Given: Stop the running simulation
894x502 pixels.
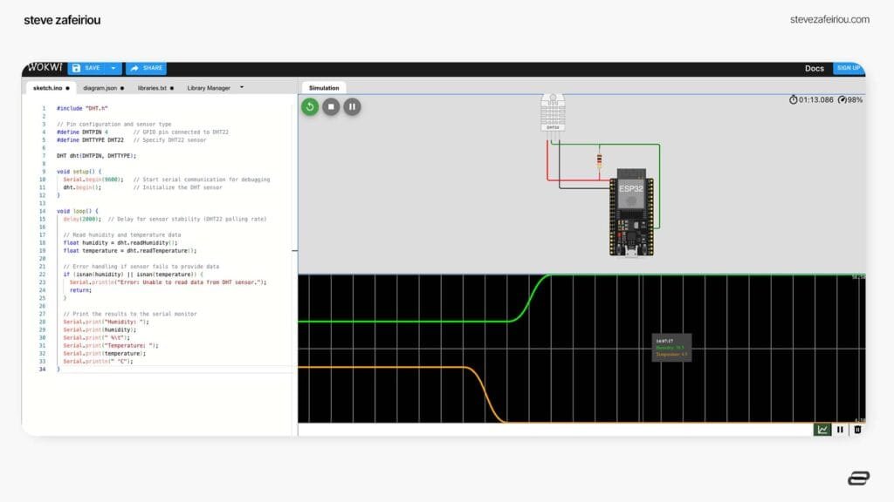Looking at the screenshot, I should (x=329, y=106).
